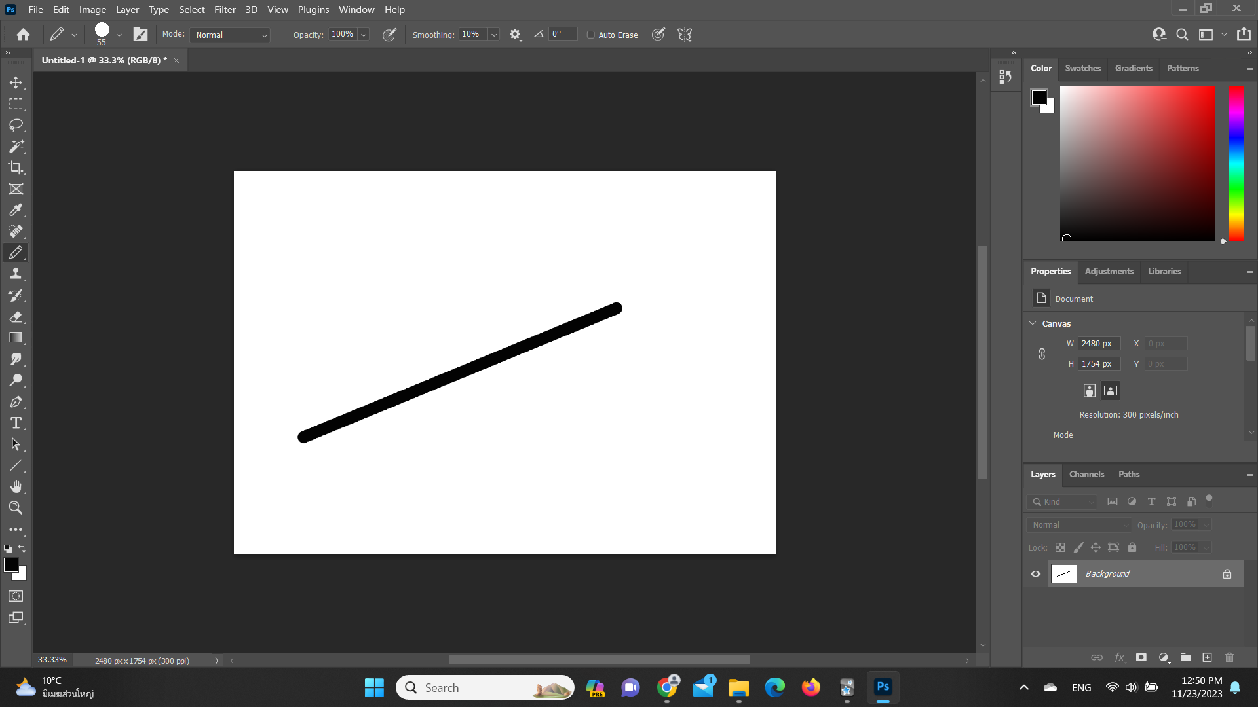Hide the Background layer eye icon
The image size is (1258, 707).
point(1036,574)
